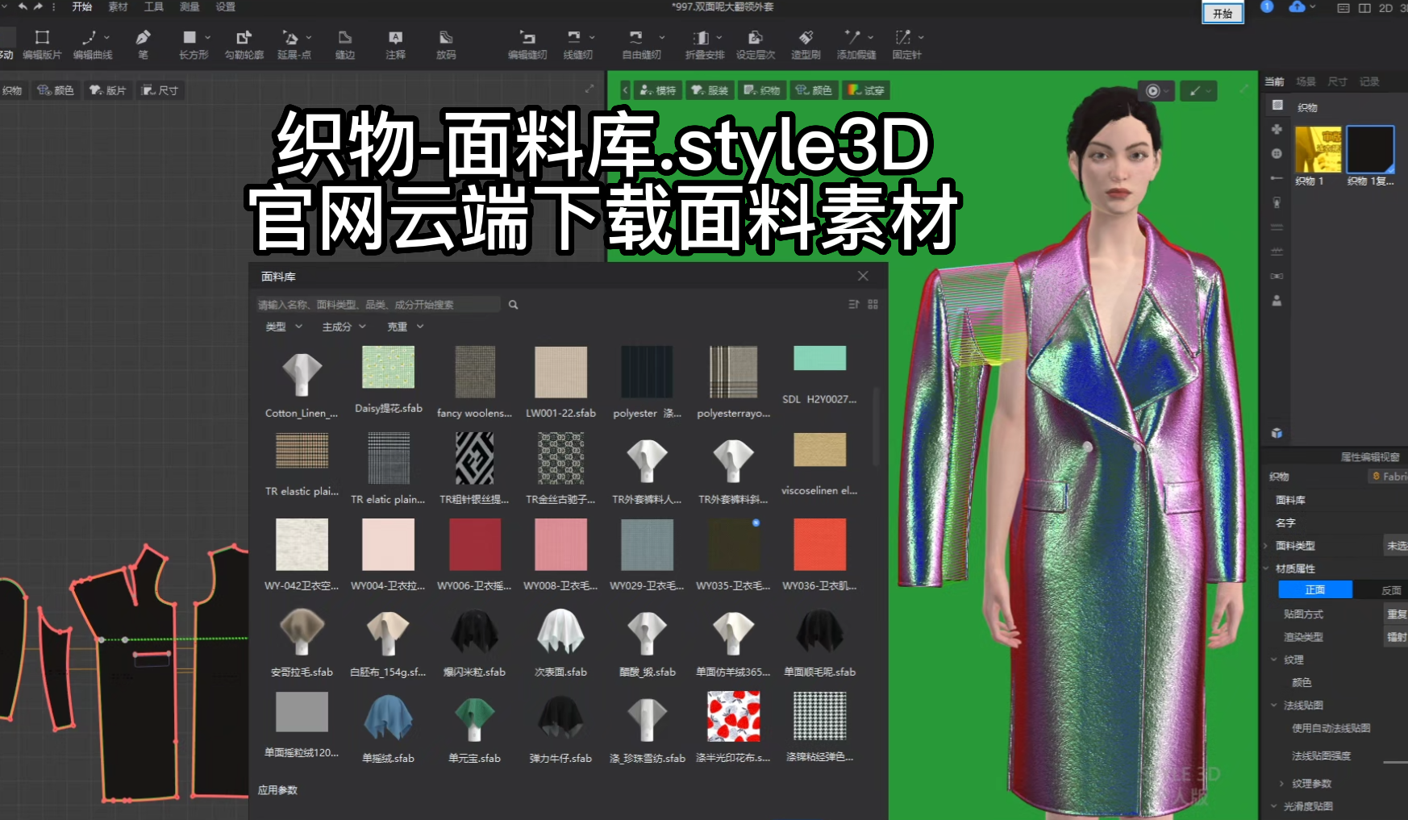Select the 勾勒轮廓 trace outline tool
Viewport: 1408px width, 820px height.
click(244, 44)
